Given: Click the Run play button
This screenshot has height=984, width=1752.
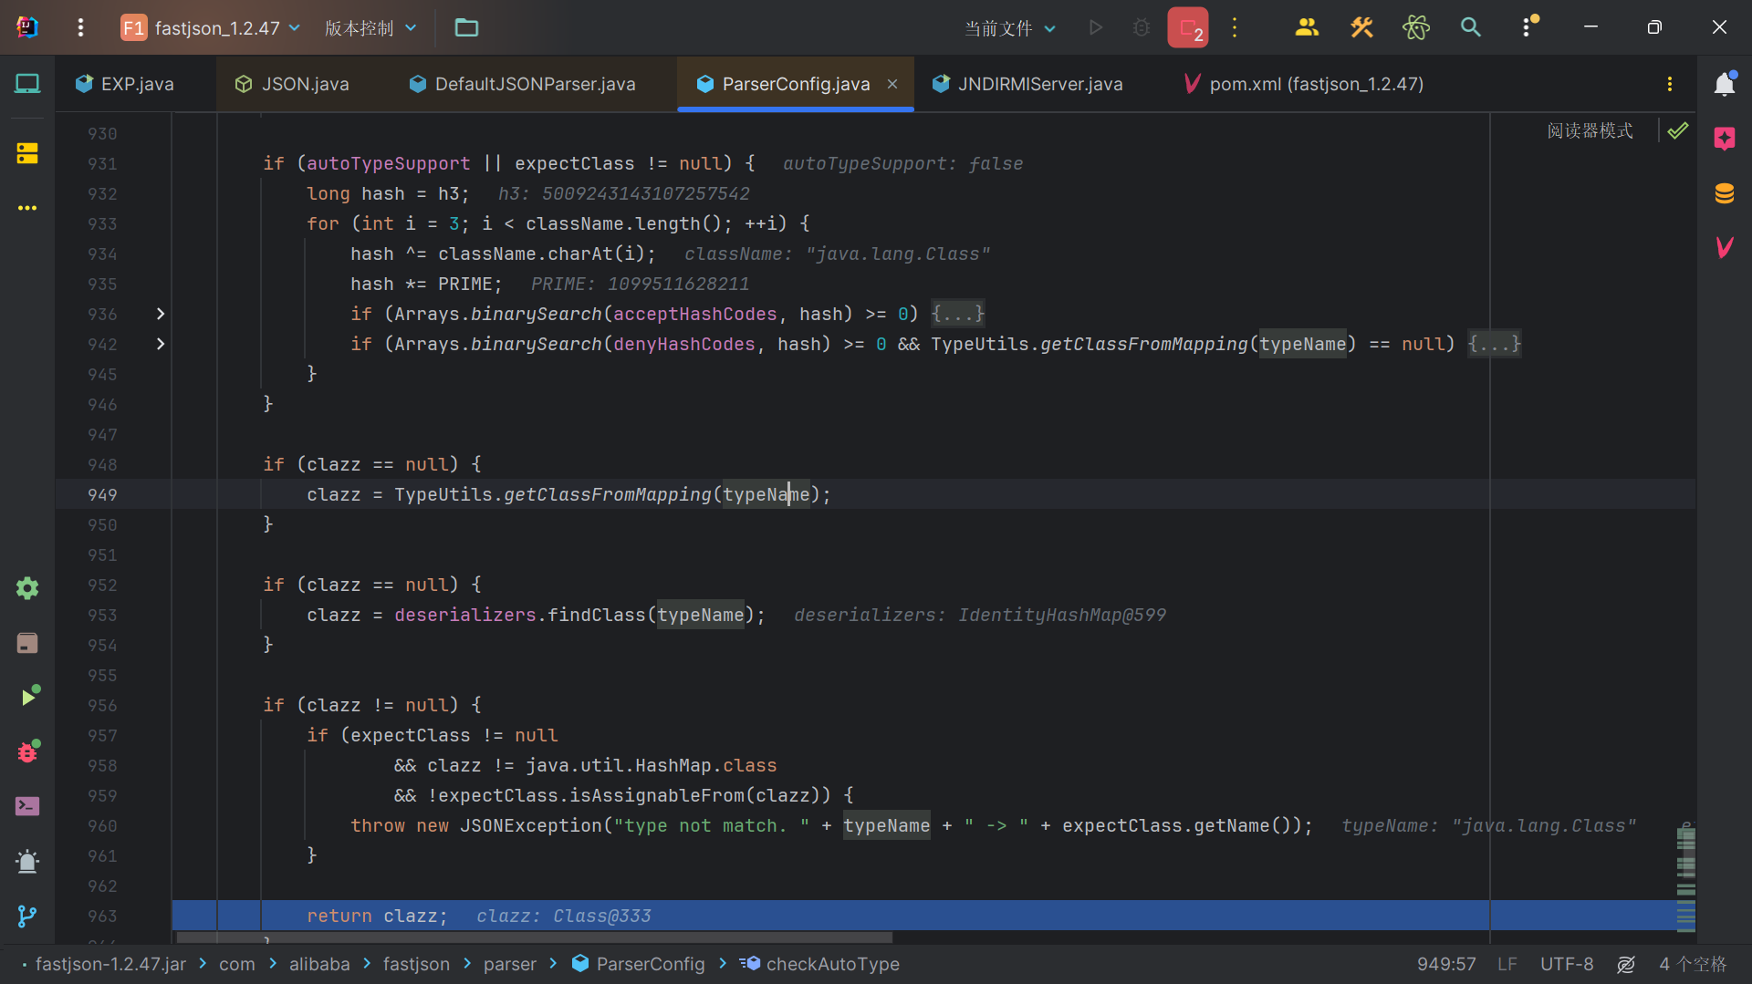Looking at the screenshot, I should (1096, 27).
